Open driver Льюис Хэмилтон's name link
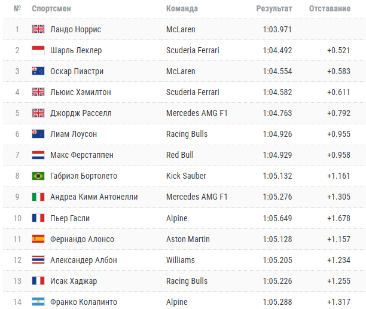366x309 pixels. 81,92
